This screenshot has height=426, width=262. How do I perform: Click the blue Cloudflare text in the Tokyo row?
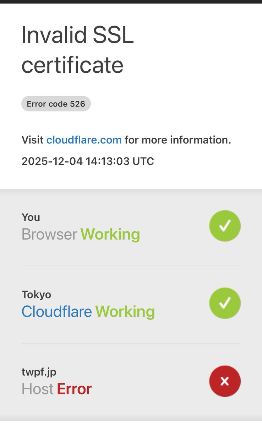coord(57,311)
